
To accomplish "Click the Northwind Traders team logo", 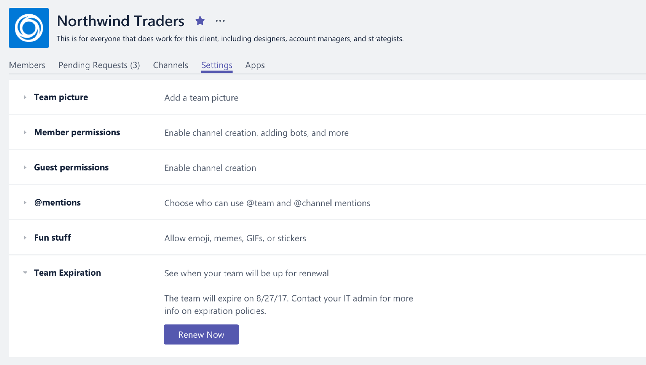I will click(29, 28).
